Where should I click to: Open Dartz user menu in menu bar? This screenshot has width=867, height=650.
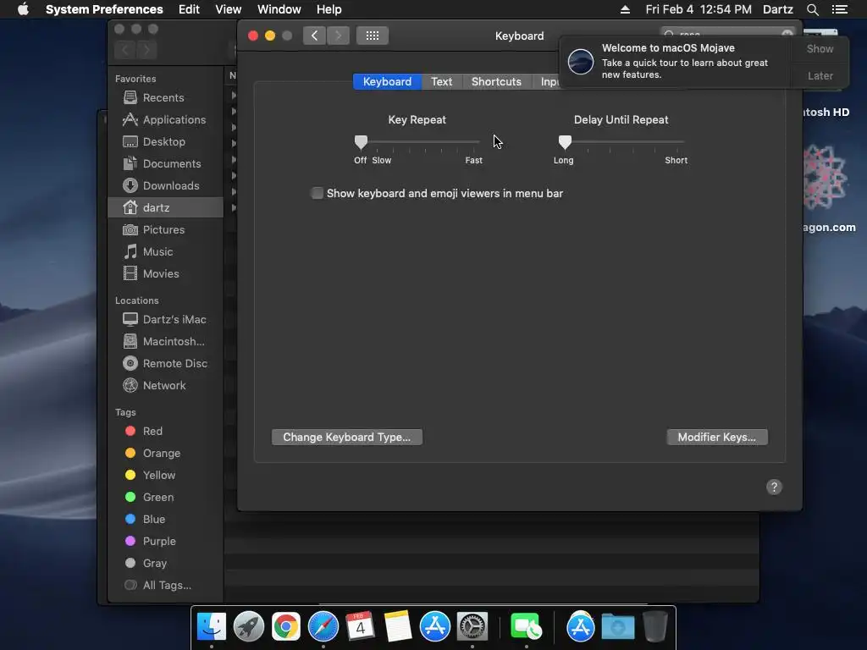(778, 9)
